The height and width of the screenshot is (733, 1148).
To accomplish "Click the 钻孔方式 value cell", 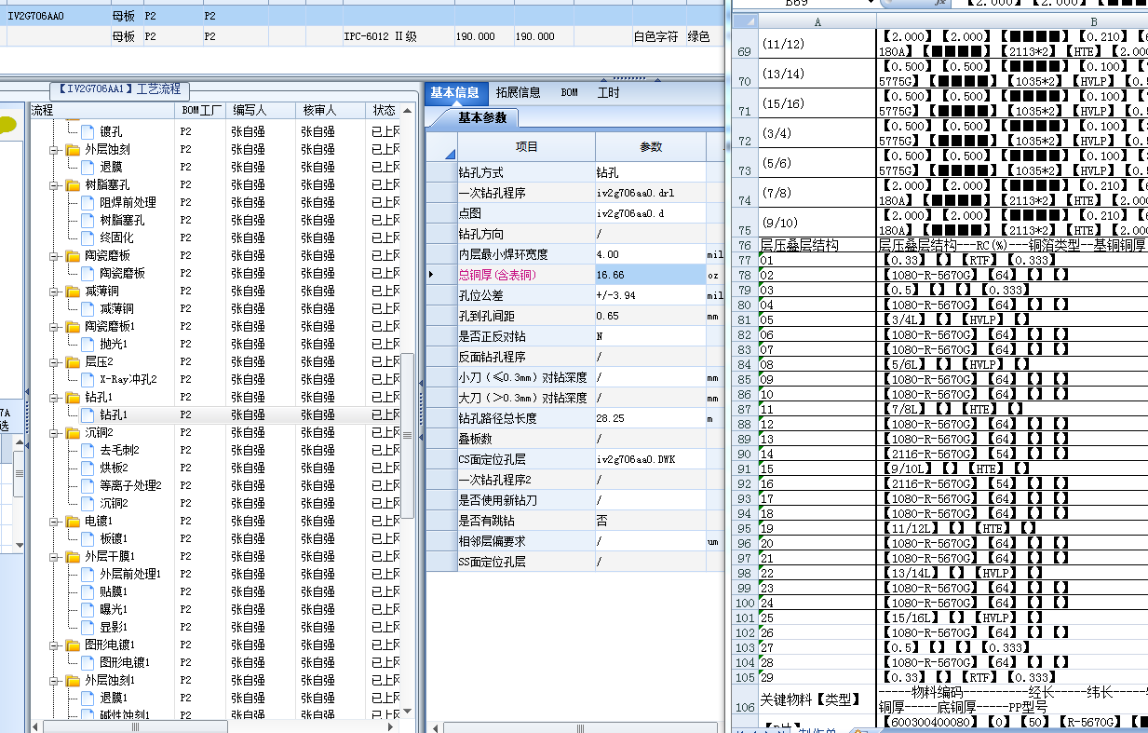I will (x=650, y=172).
